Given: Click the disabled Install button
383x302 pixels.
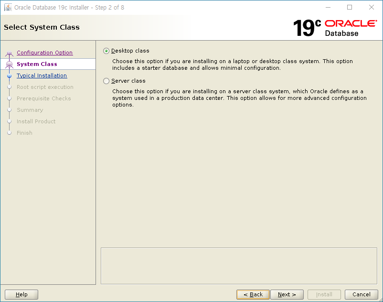Looking at the screenshot, I should tap(324, 294).
